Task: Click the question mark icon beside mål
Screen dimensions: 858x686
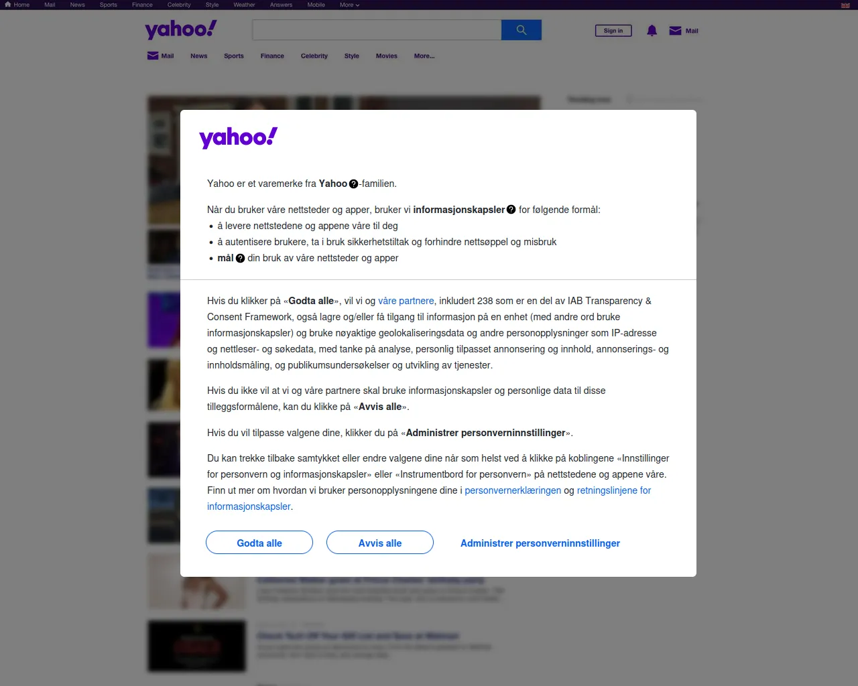Action: tap(241, 259)
